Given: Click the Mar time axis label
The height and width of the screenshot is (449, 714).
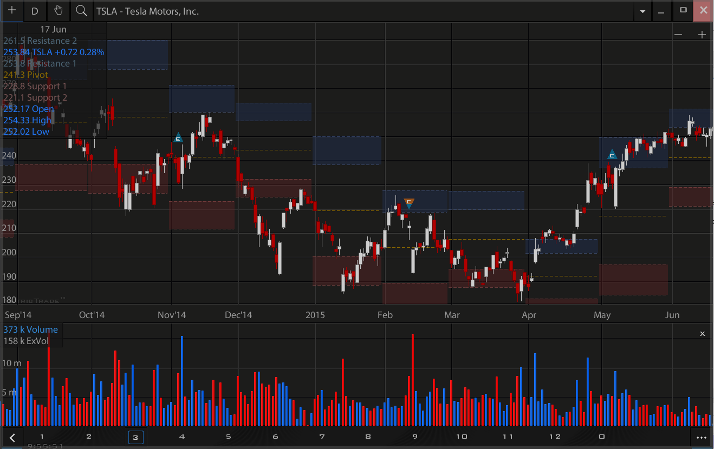Looking at the screenshot, I should pyautogui.click(x=452, y=315).
